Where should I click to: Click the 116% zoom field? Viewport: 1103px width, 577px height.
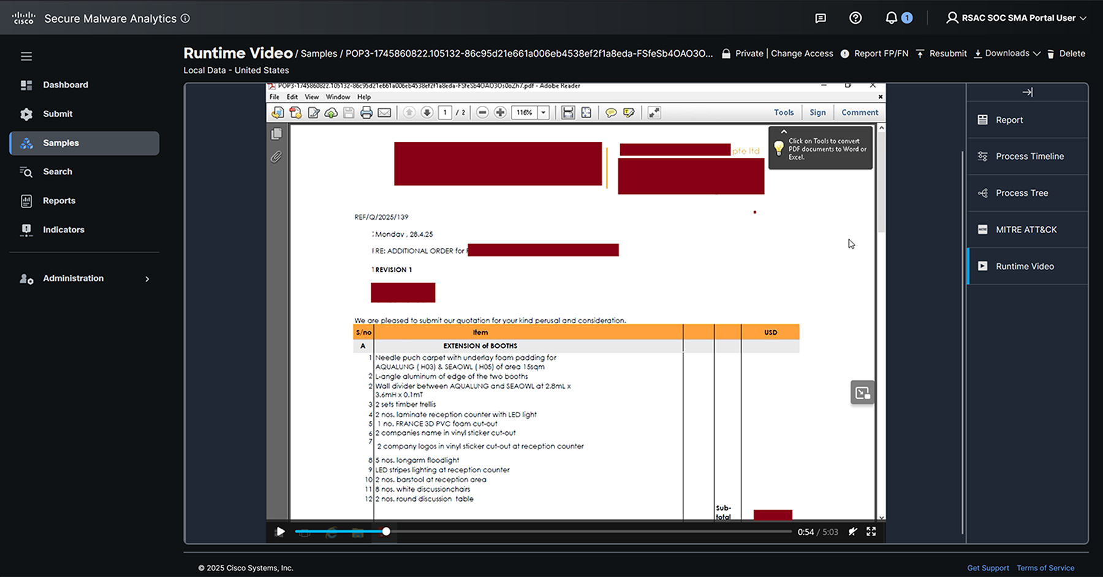pos(525,113)
